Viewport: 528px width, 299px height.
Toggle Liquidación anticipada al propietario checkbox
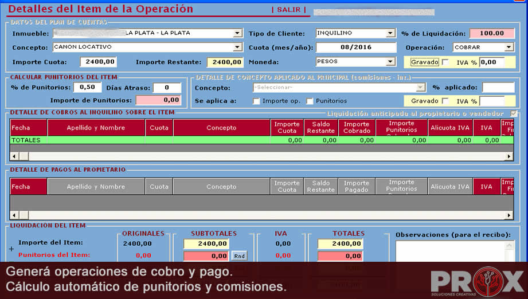click(514, 113)
